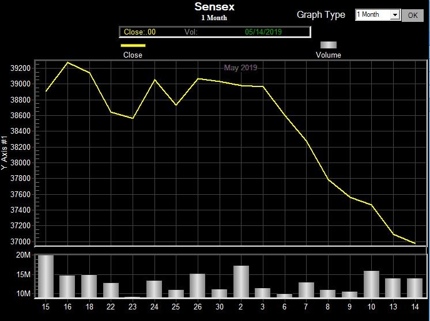Select the Sensex chart title
Viewport: 430px width, 321px height.
pos(214,7)
